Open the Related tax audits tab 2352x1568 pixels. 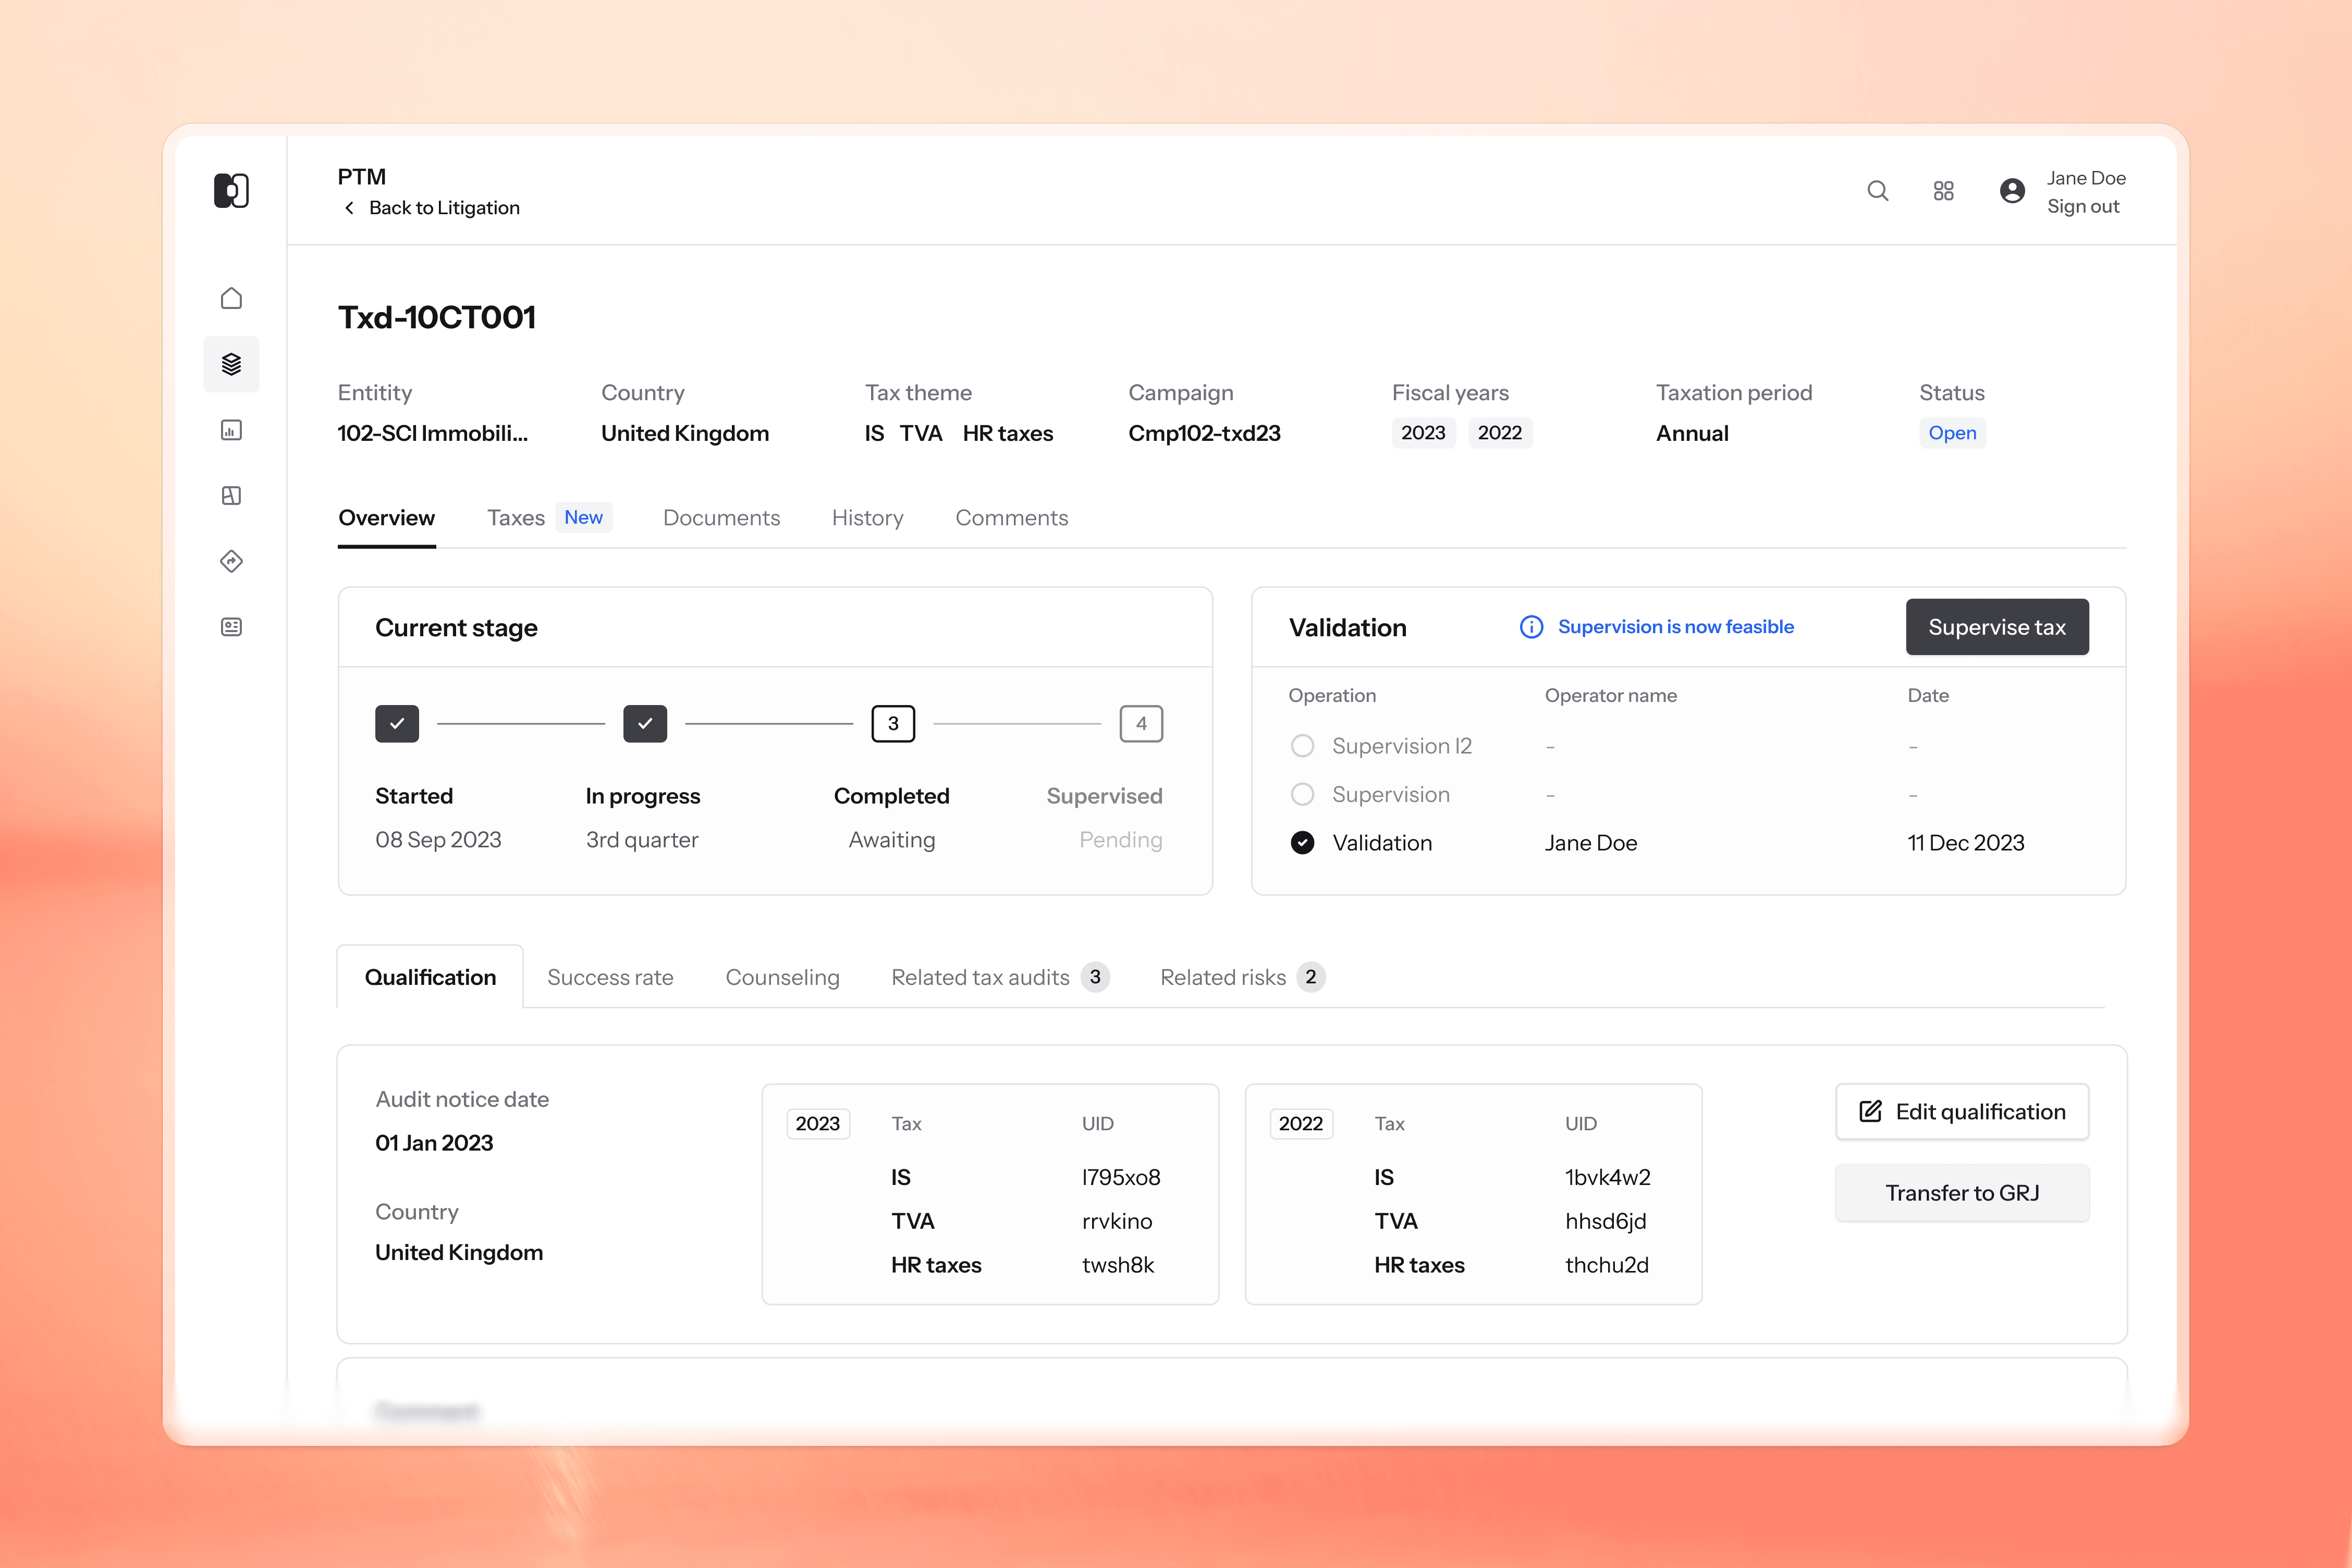981,977
